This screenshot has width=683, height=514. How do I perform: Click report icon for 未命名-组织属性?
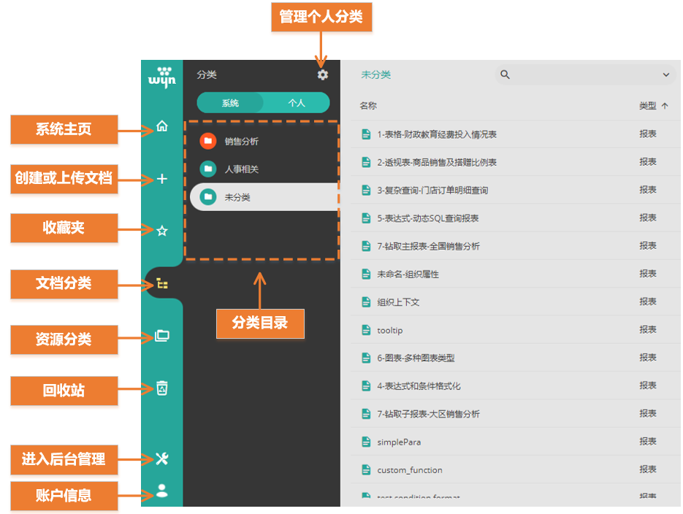click(x=366, y=275)
